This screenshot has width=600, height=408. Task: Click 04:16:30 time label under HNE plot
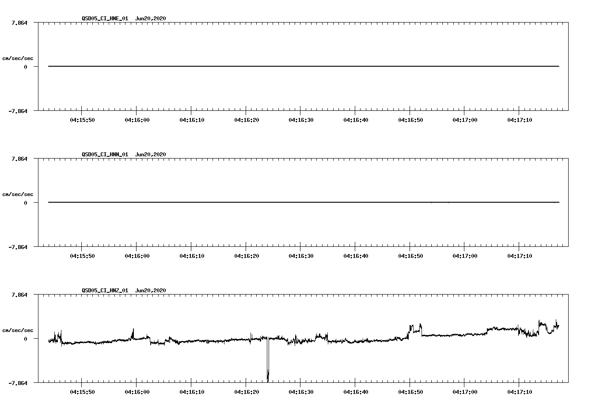tap(301, 120)
